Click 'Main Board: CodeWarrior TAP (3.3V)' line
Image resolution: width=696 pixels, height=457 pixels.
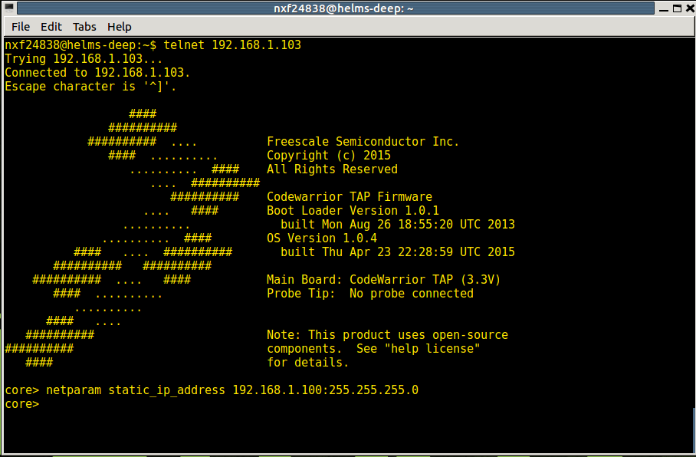tap(383, 279)
